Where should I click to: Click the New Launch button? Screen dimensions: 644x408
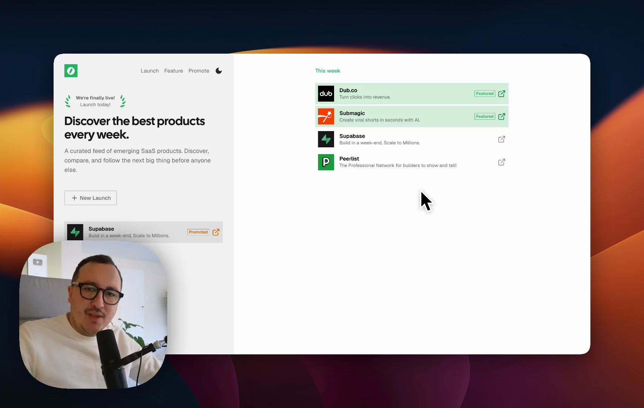tap(91, 198)
